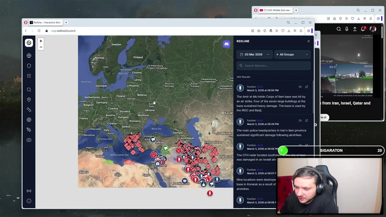Select the Amir al-Mu'minin Corps entry text
This screenshot has height=217, width=386.
[x=271, y=103]
